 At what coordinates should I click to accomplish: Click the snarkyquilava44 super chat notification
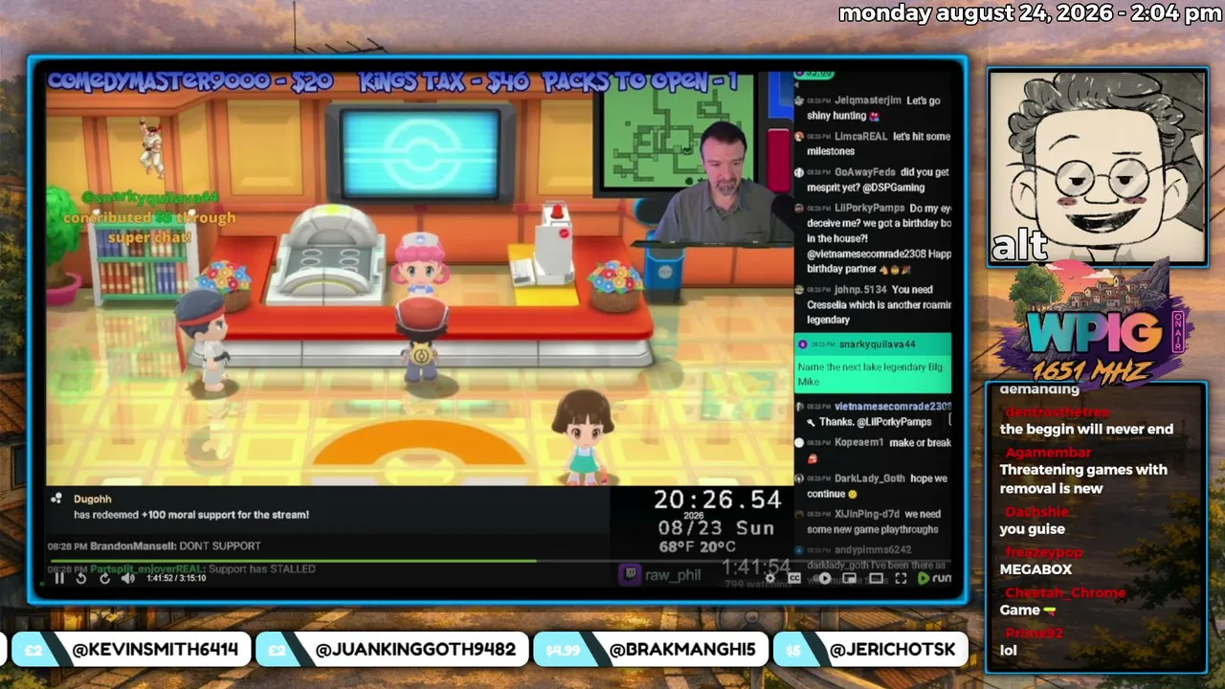coord(150,218)
